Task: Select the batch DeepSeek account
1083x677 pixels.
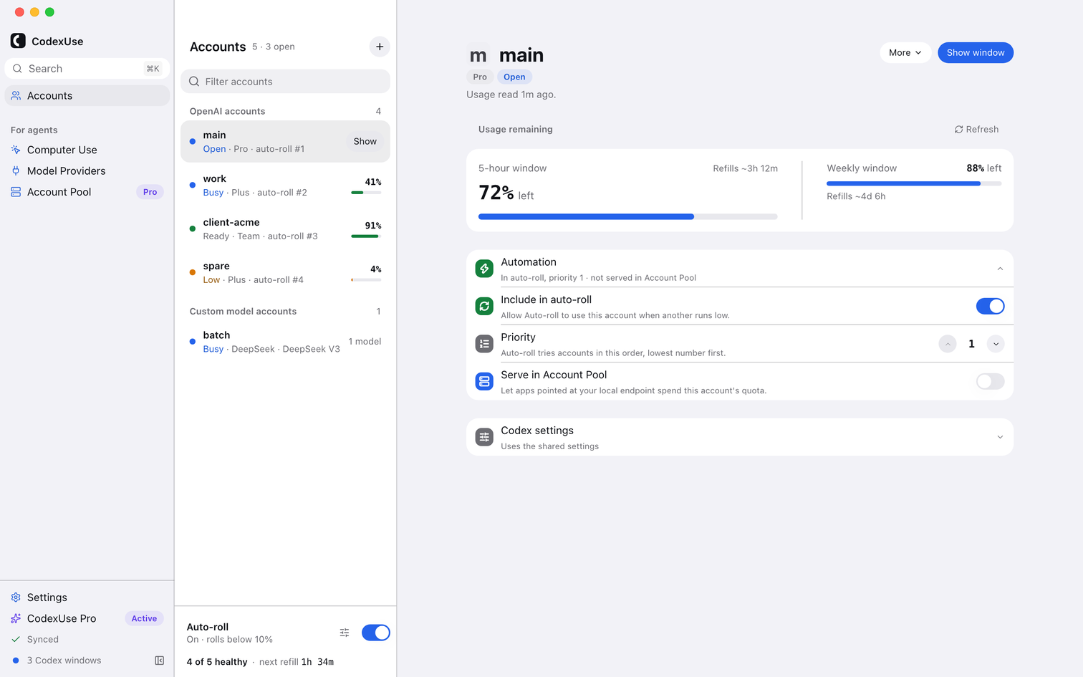Action: [x=285, y=342]
